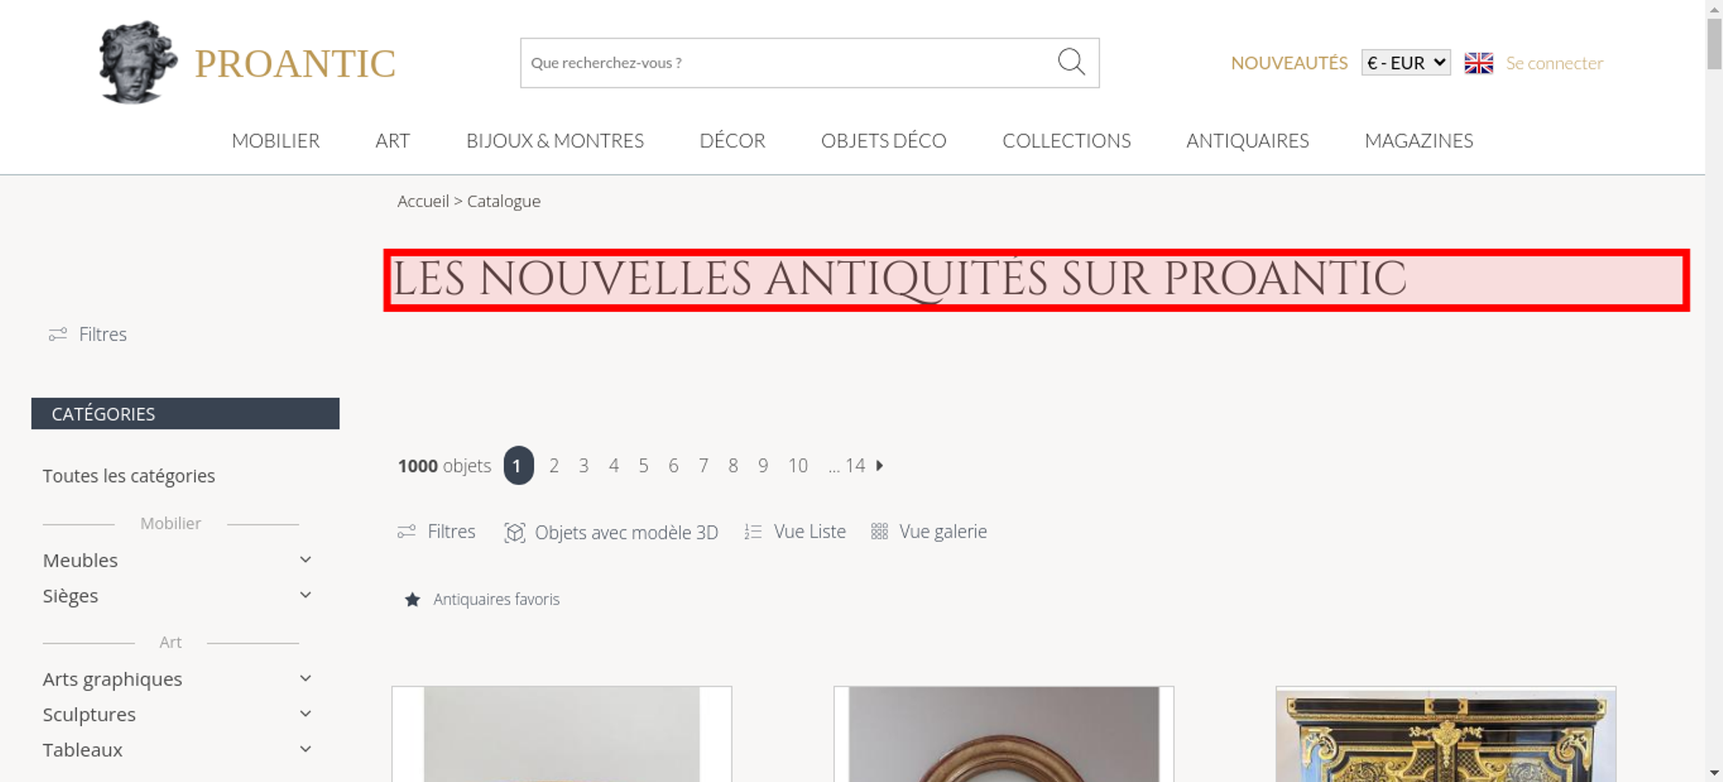The width and height of the screenshot is (1723, 782).
Task: Go to page 5 of results
Action: 644,465
